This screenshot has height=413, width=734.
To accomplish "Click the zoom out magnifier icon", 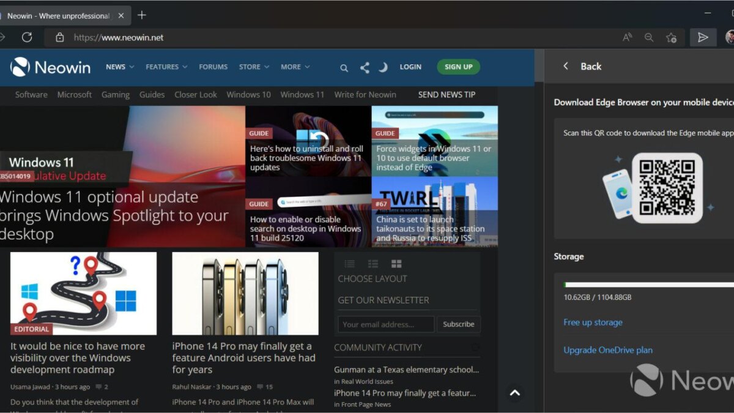I will click(649, 37).
